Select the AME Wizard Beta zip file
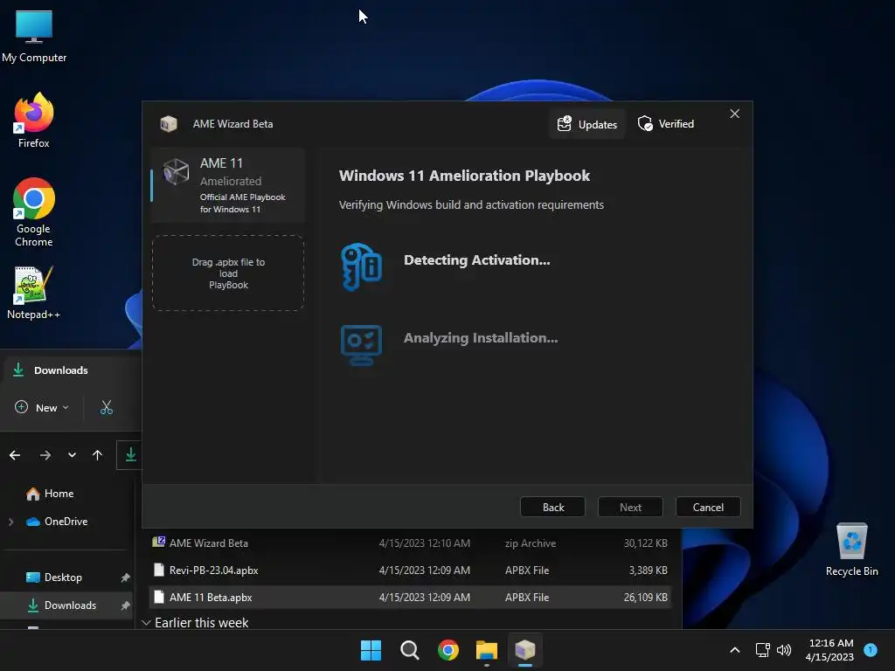The image size is (895, 671). (x=410, y=543)
